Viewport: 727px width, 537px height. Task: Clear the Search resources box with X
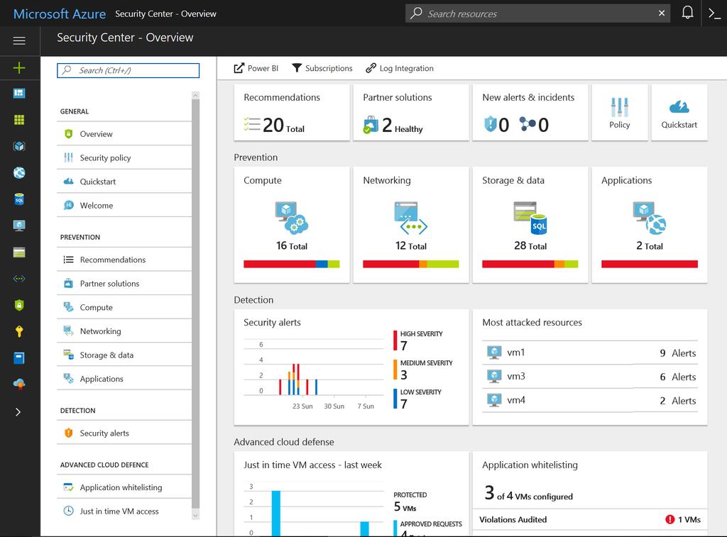662,13
